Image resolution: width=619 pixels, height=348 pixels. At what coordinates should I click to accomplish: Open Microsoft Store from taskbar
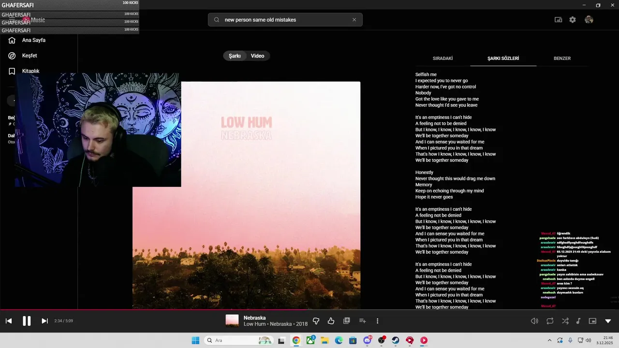353,340
